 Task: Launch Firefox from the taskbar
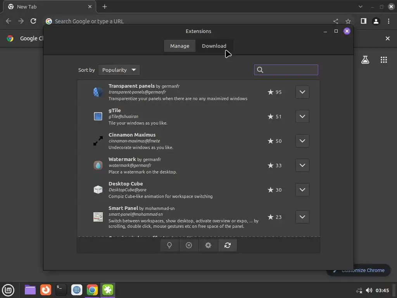tap(46, 290)
